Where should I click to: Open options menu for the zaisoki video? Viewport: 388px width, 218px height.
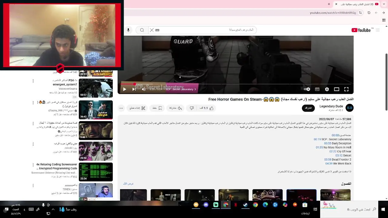point(33,144)
